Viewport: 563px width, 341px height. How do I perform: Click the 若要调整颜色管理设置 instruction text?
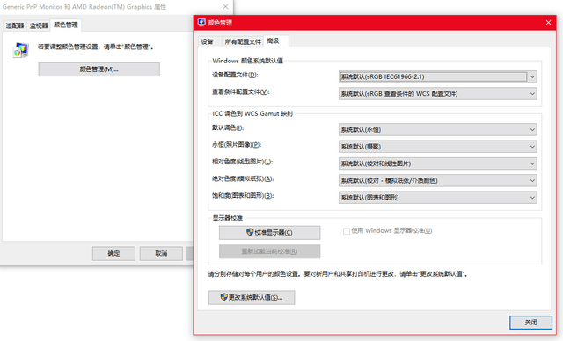(x=96, y=47)
